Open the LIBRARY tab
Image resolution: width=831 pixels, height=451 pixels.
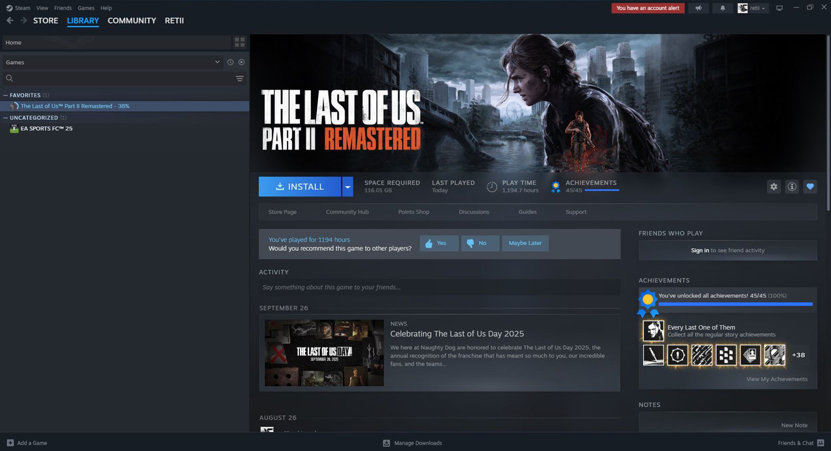click(x=83, y=21)
